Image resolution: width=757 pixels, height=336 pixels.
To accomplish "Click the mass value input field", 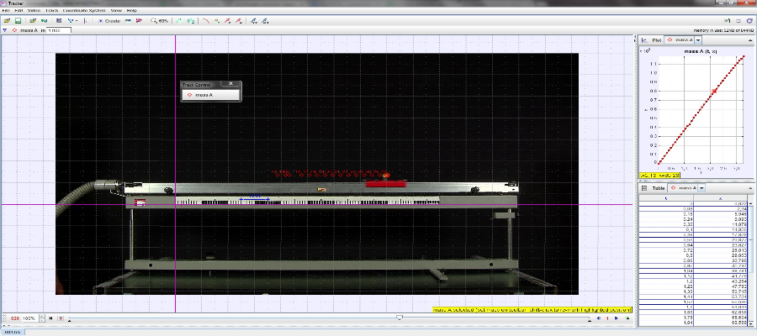I will coord(58,30).
